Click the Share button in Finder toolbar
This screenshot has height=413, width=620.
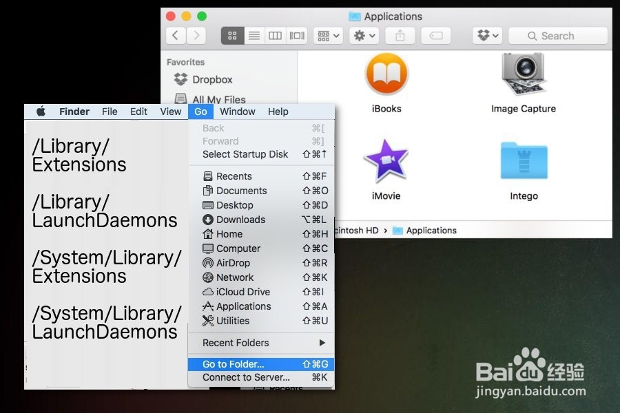coord(400,36)
